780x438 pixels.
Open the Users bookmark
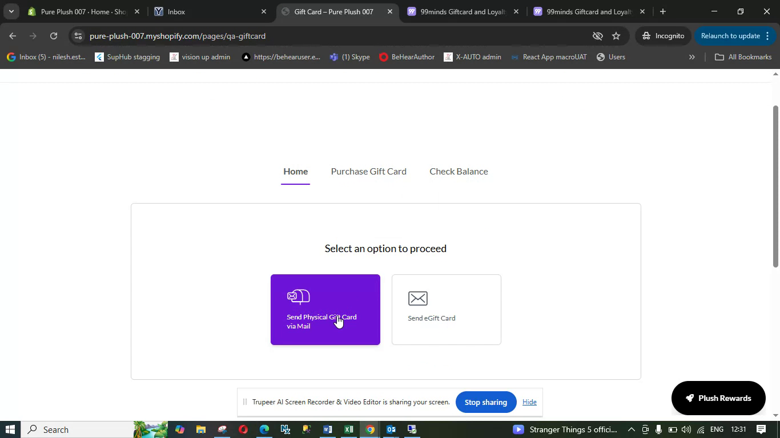(x=610, y=57)
